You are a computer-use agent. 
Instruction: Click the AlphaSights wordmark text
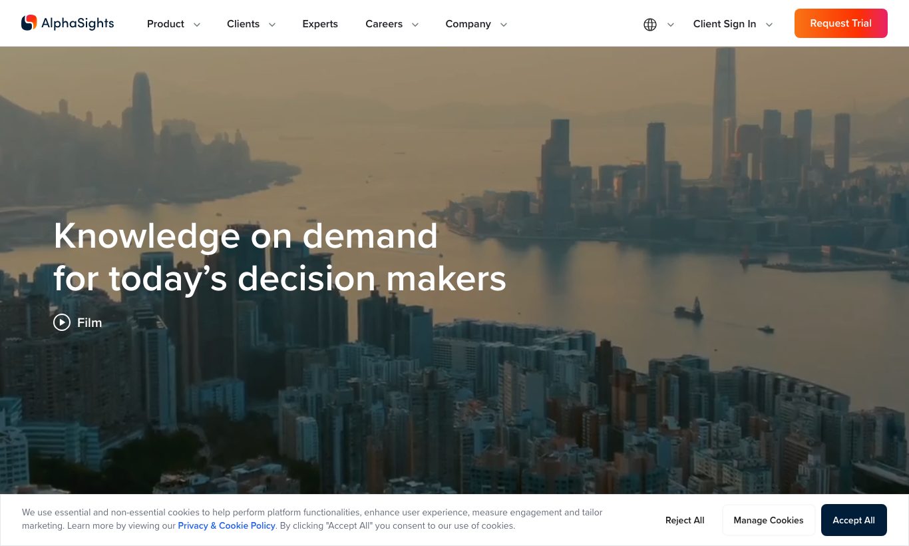(78, 23)
